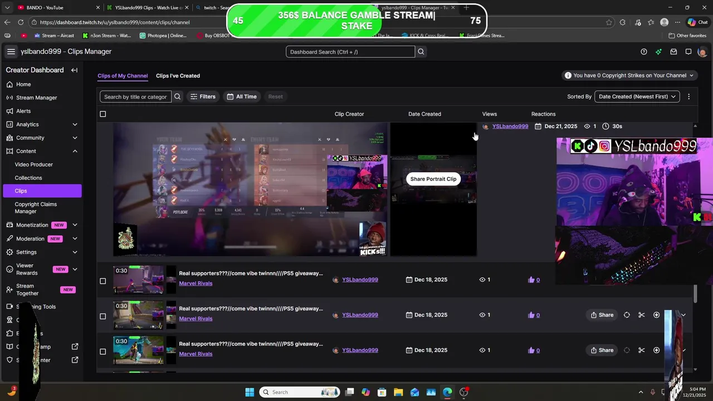
Task: Click the browser refresh icon
Action: (x=21, y=22)
